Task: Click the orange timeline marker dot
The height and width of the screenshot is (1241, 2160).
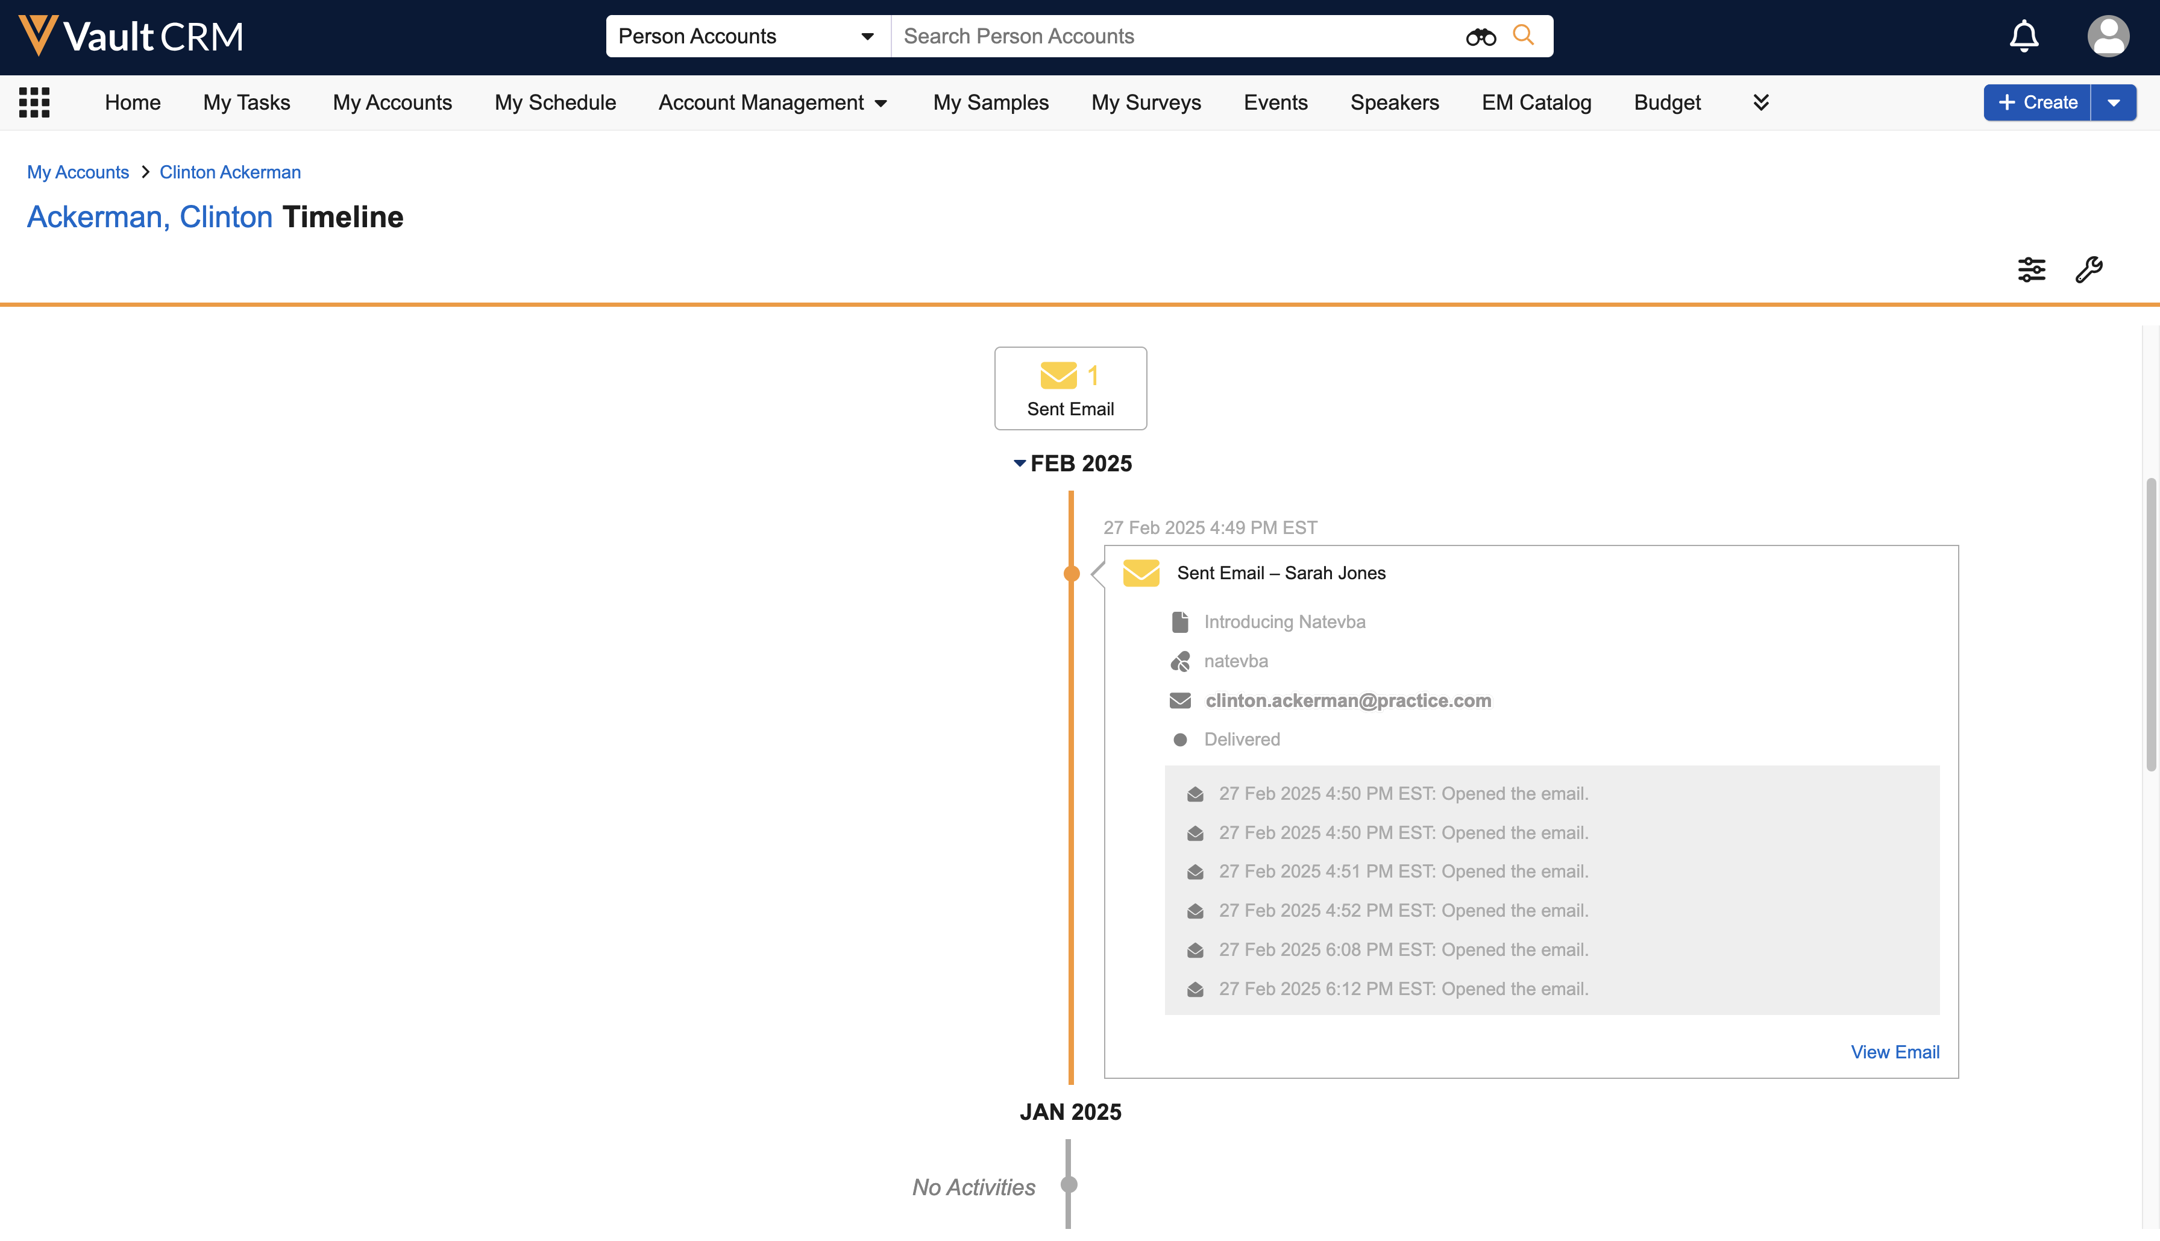Action: click(1071, 574)
